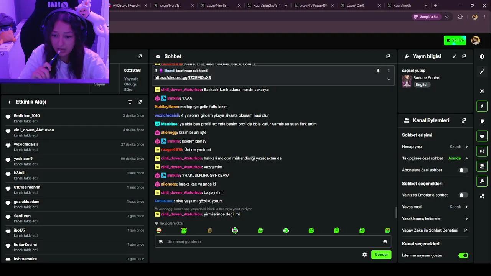Pop out the Kanal Eylemleri panel

[x=464, y=120]
